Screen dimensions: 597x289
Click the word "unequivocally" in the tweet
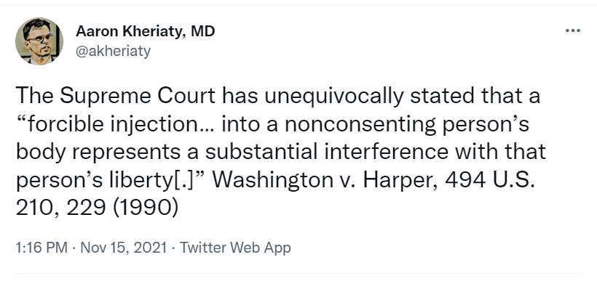333,96
